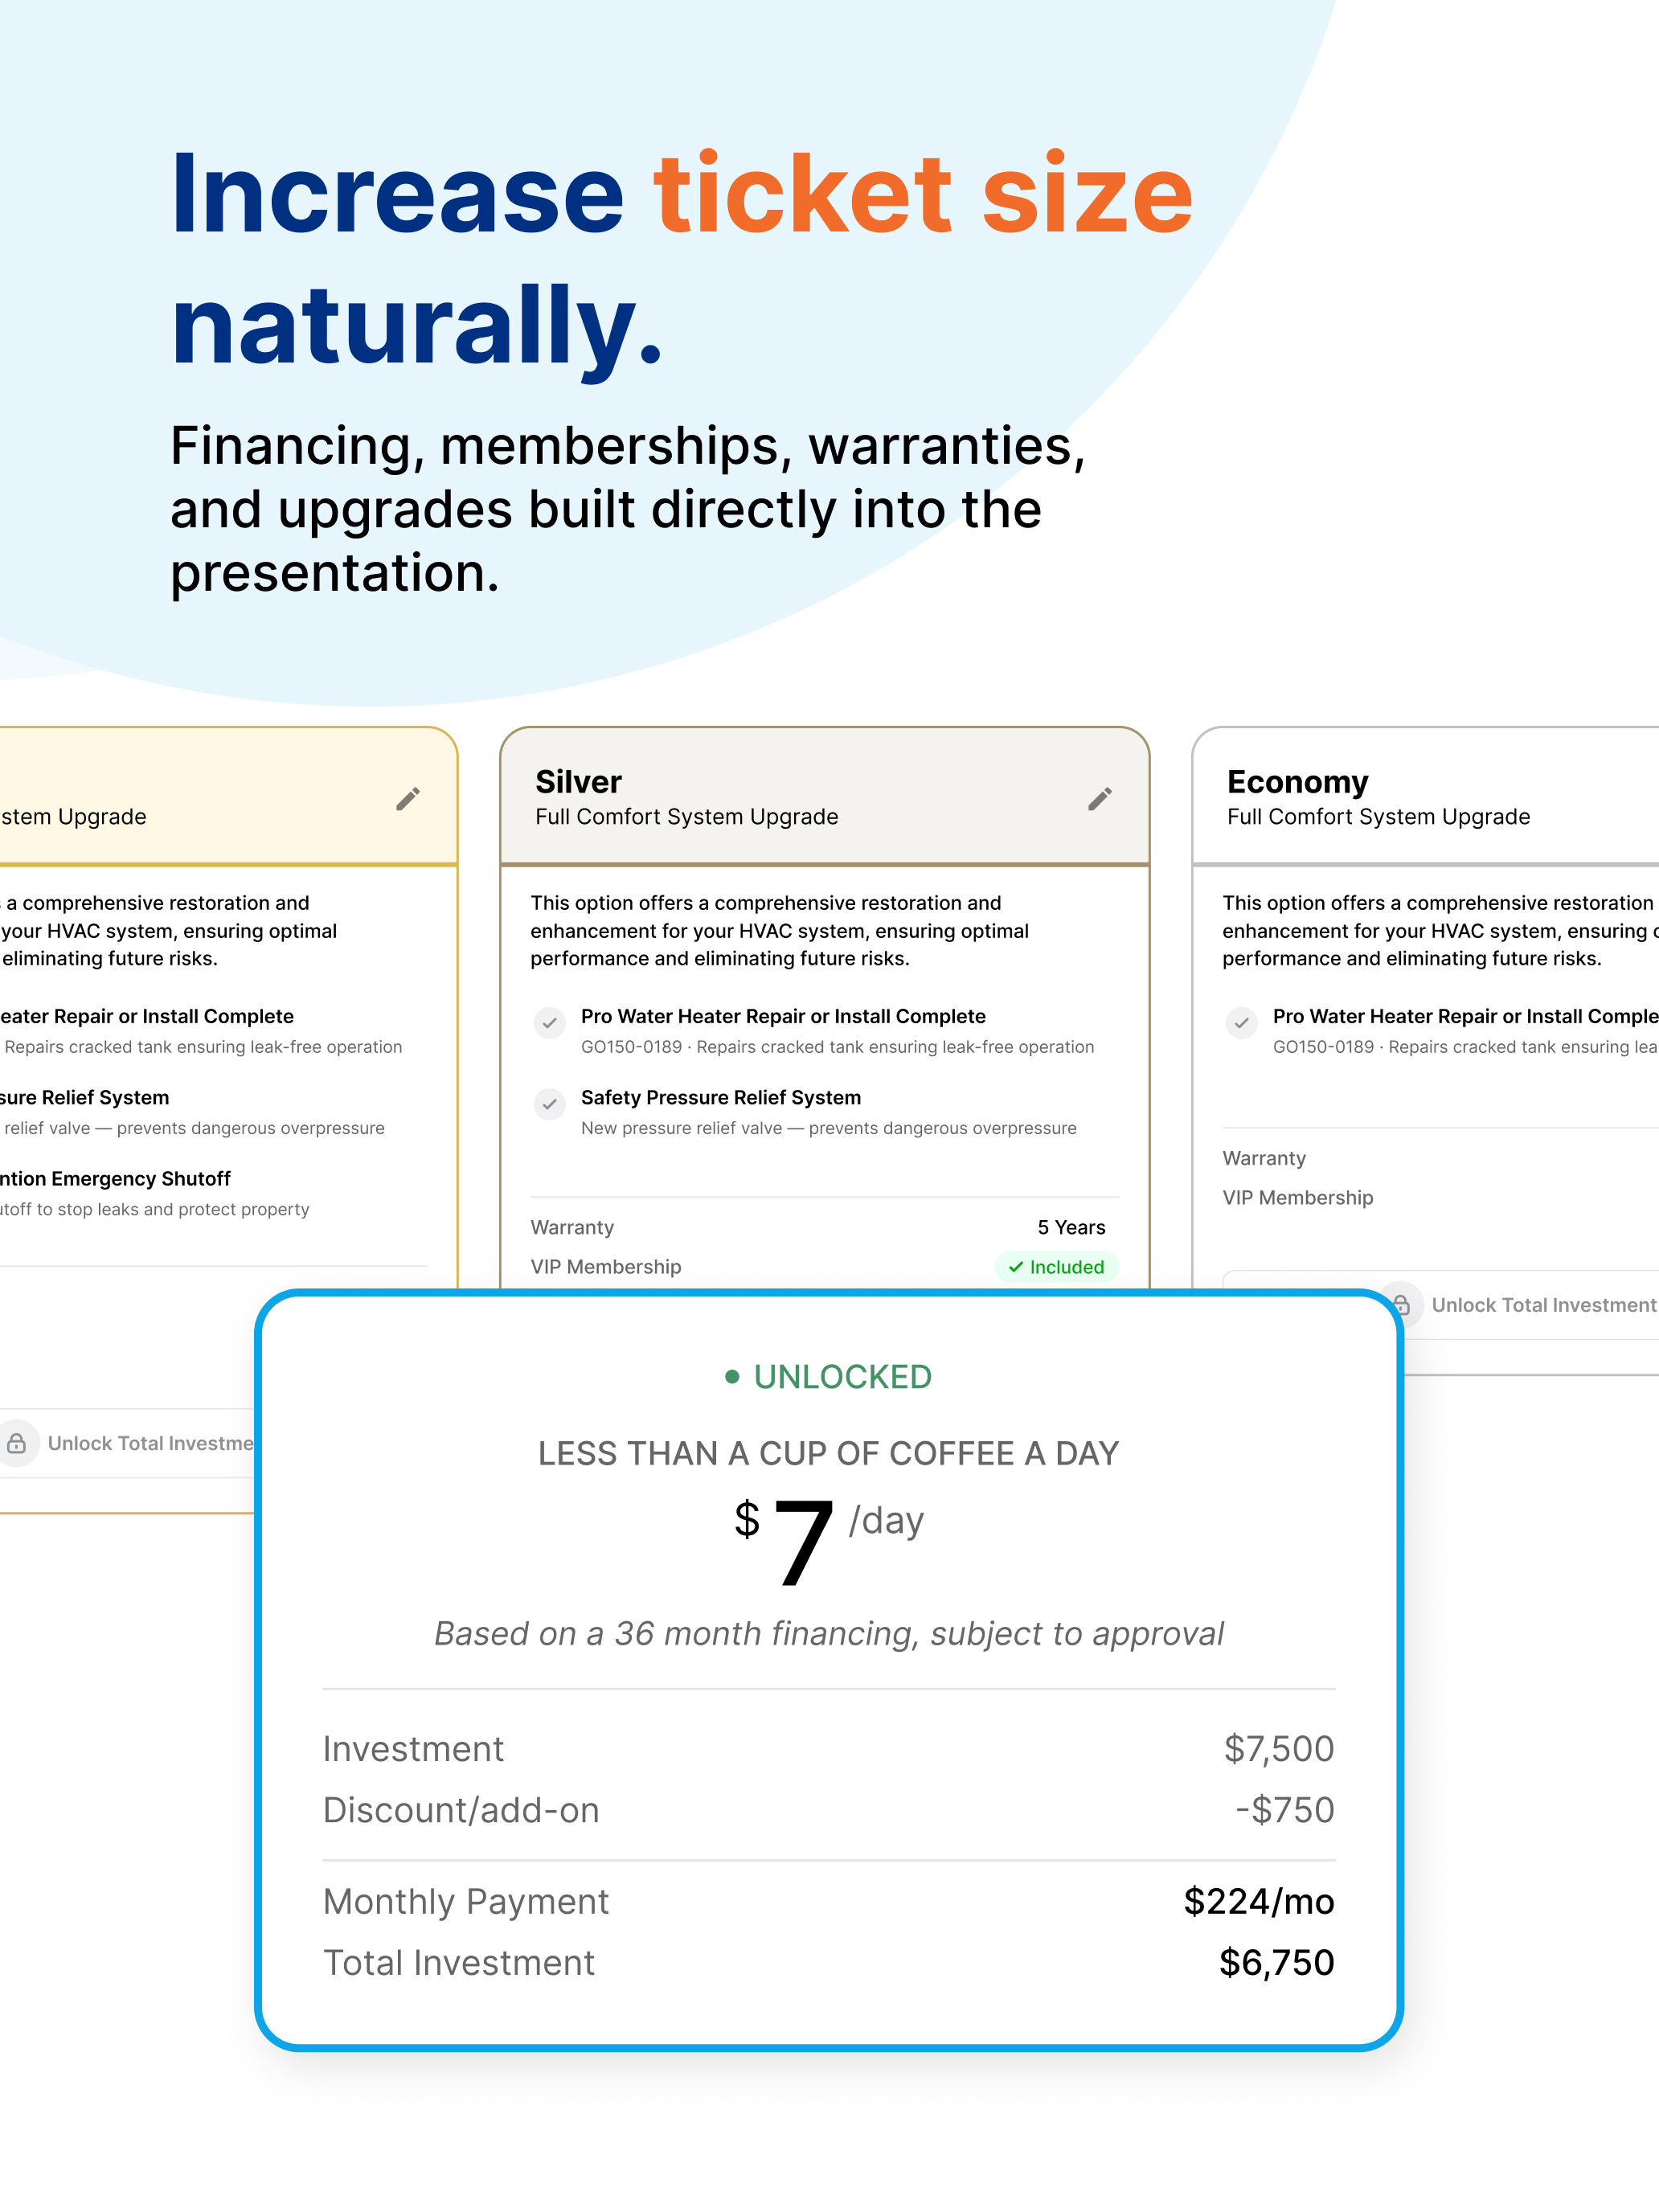Click the gold card 'Emergency Shutoff' item
Viewport: 1659px width, 2212px height.
pyautogui.click(x=116, y=1179)
